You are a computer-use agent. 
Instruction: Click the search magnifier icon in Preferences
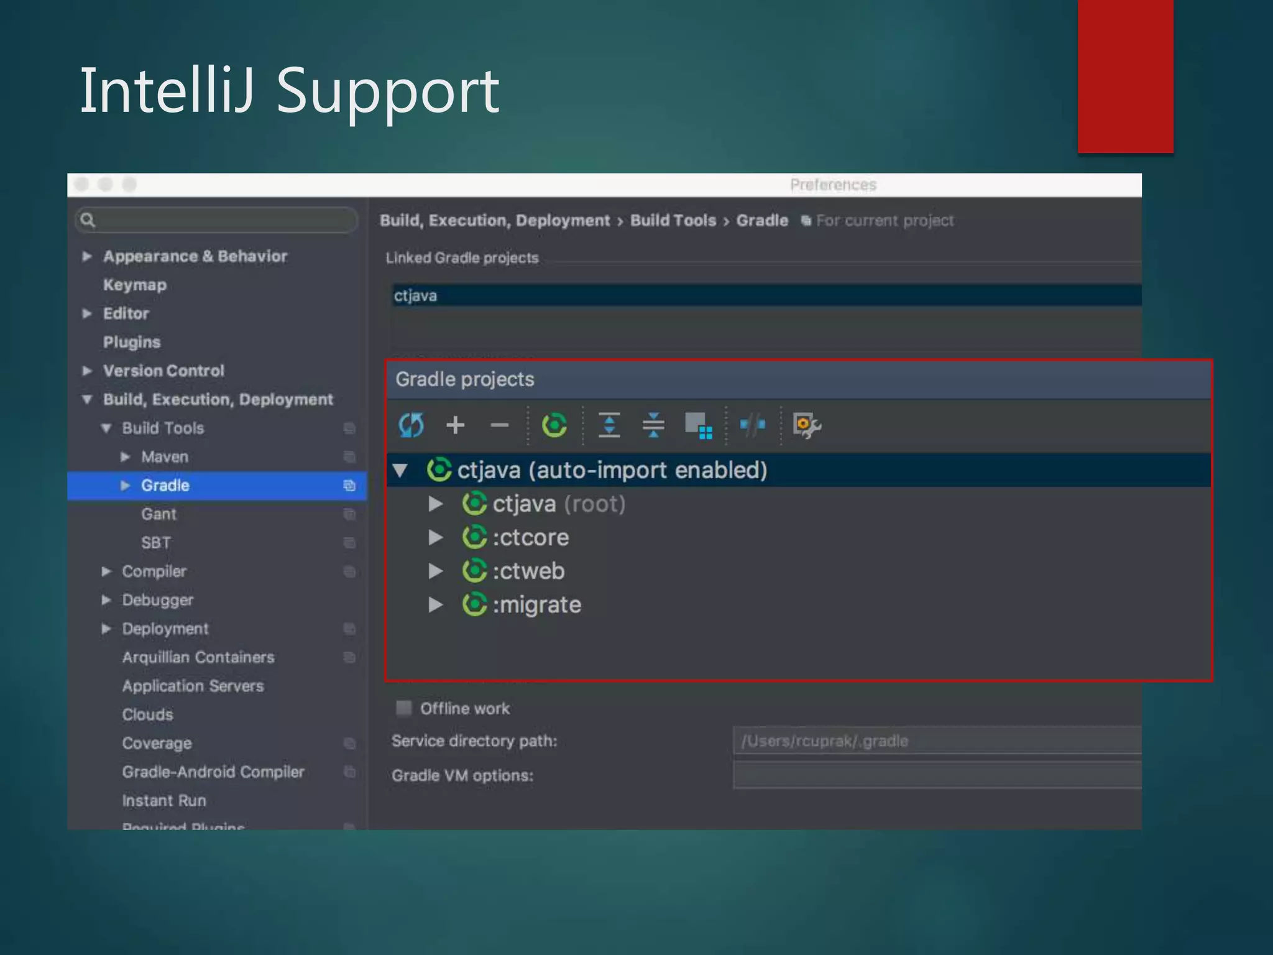pos(88,220)
